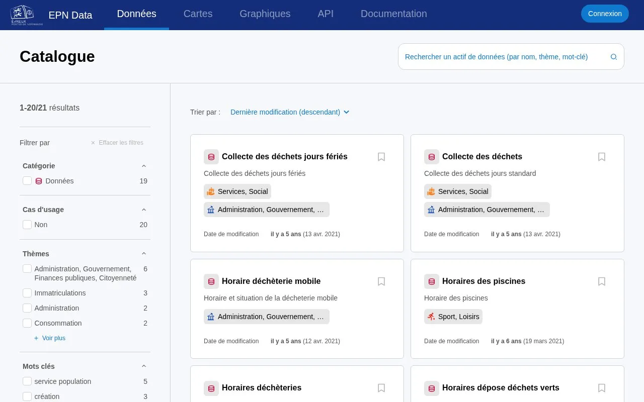Viewport: 644px width, 402px height.
Task: Click database icon beside Horaires déchèteries title
Action: (x=211, y=388)
